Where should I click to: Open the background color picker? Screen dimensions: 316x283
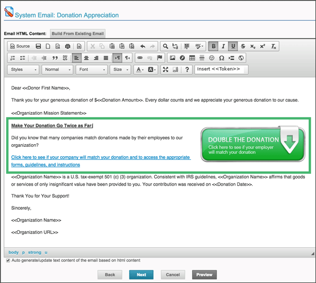point(152,69)
